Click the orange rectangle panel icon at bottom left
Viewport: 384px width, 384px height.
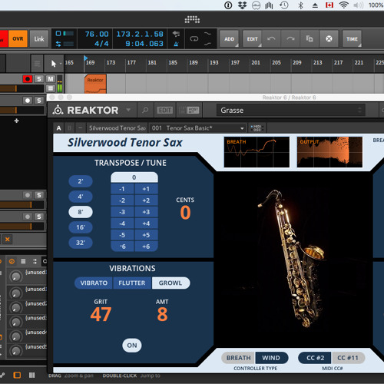pos(17,376)
